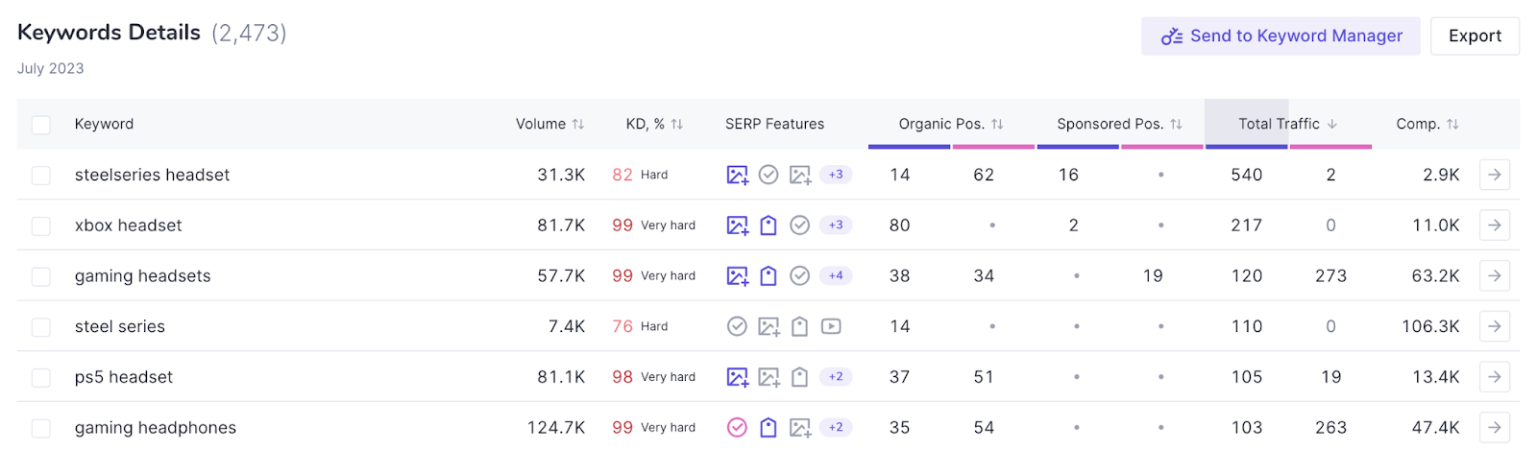Screen dimensions: 1537x450
Task: Toggle the select-all keywords checkbox
Action: (41, 125)
